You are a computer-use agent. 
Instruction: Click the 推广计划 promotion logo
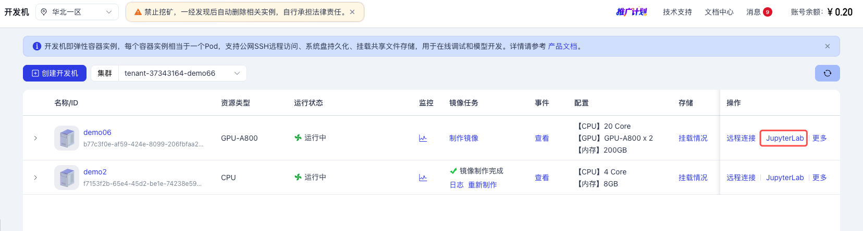coord(631,12)
